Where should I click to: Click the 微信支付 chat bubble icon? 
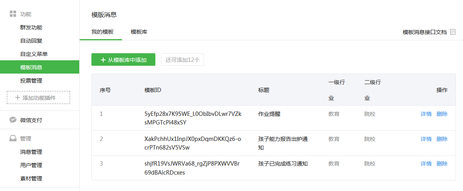(13, 120)
